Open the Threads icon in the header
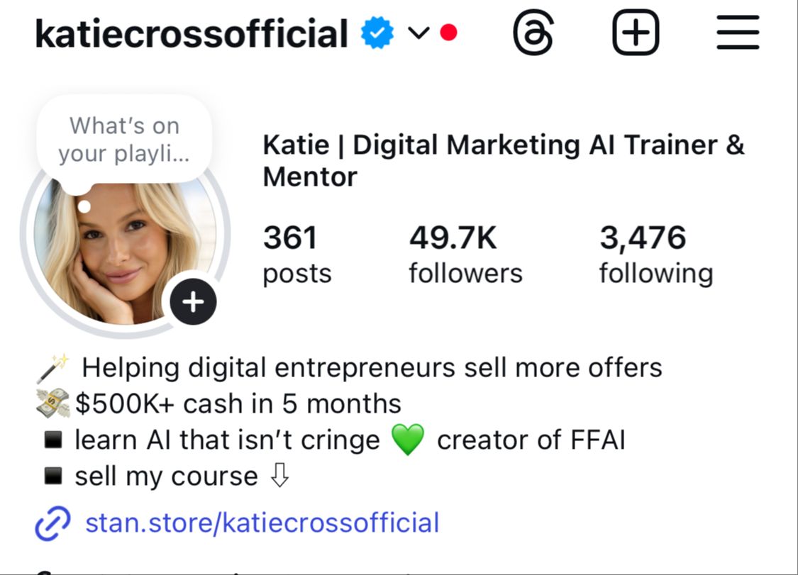 click(x=533, y=34)
